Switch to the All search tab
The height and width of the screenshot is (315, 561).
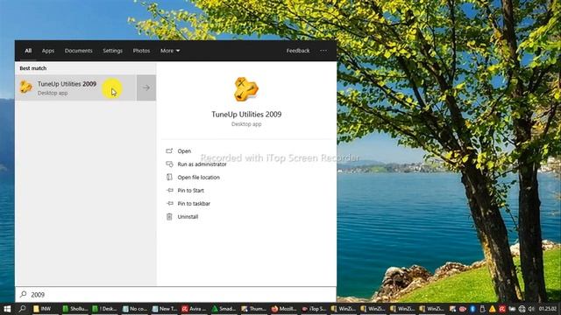tap(28, 51)
